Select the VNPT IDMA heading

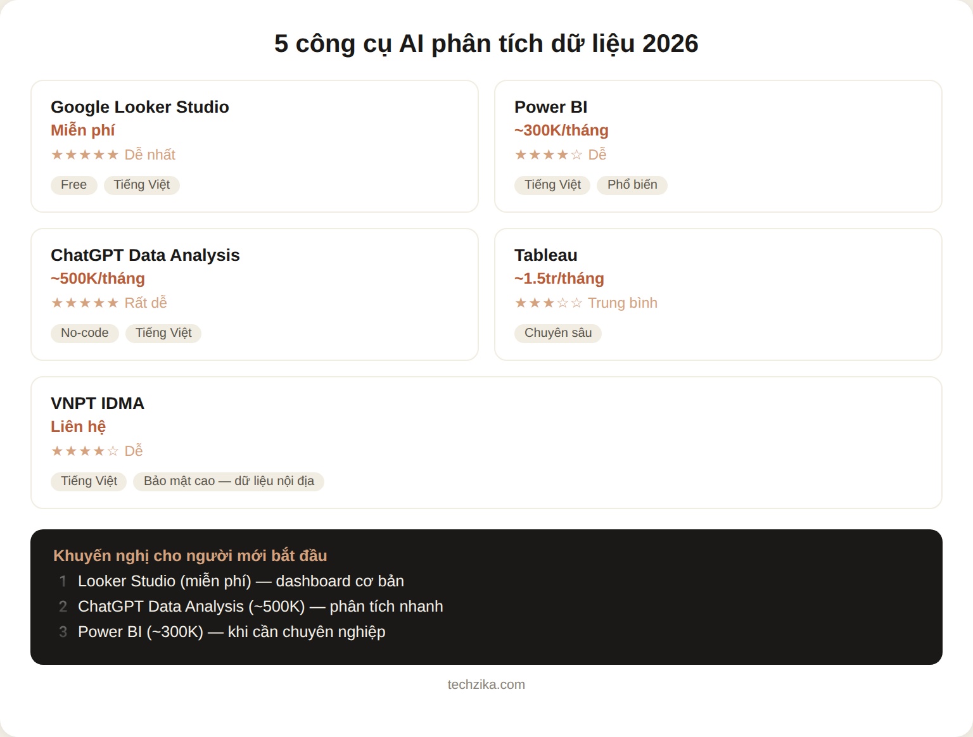coord(98,403)
